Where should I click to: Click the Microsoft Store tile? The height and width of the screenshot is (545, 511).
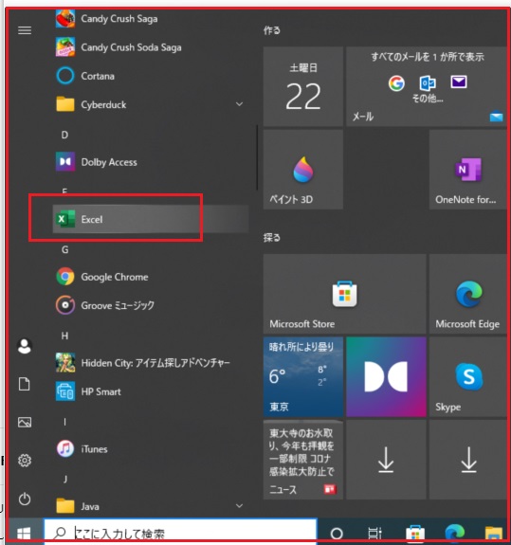pyautogui.click(x=344, y=294)
